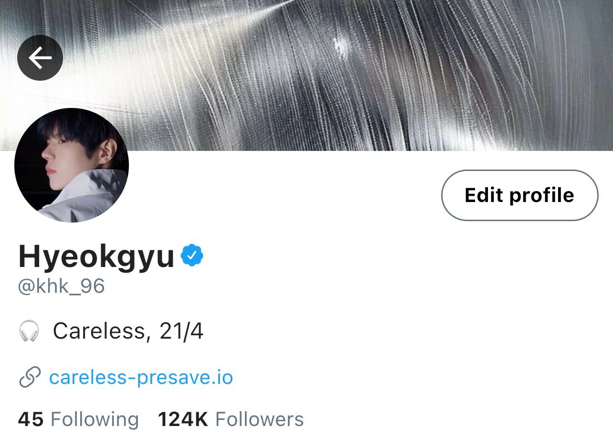Click the 45 following count number
The image size is (613, 437).
(31, 419)
